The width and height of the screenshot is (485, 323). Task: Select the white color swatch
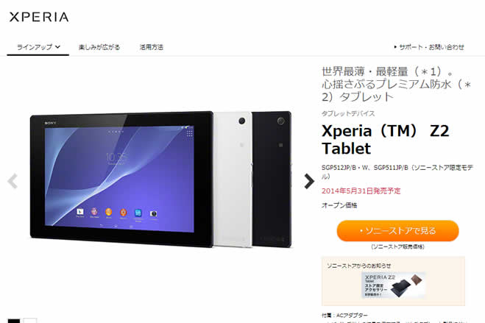tap(30, 321)
